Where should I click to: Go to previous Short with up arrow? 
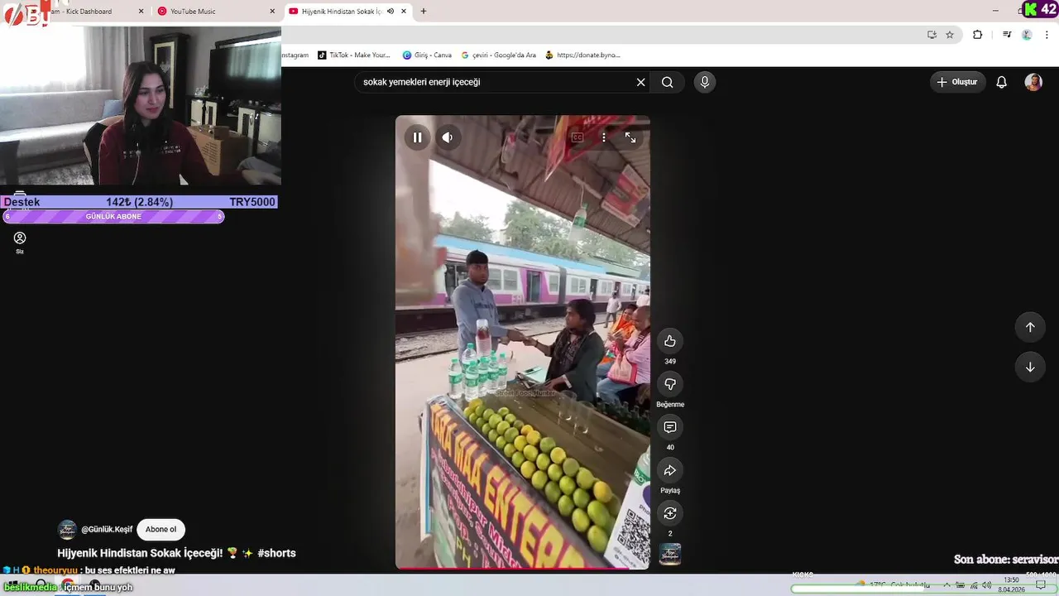(x=1030, y=327)
